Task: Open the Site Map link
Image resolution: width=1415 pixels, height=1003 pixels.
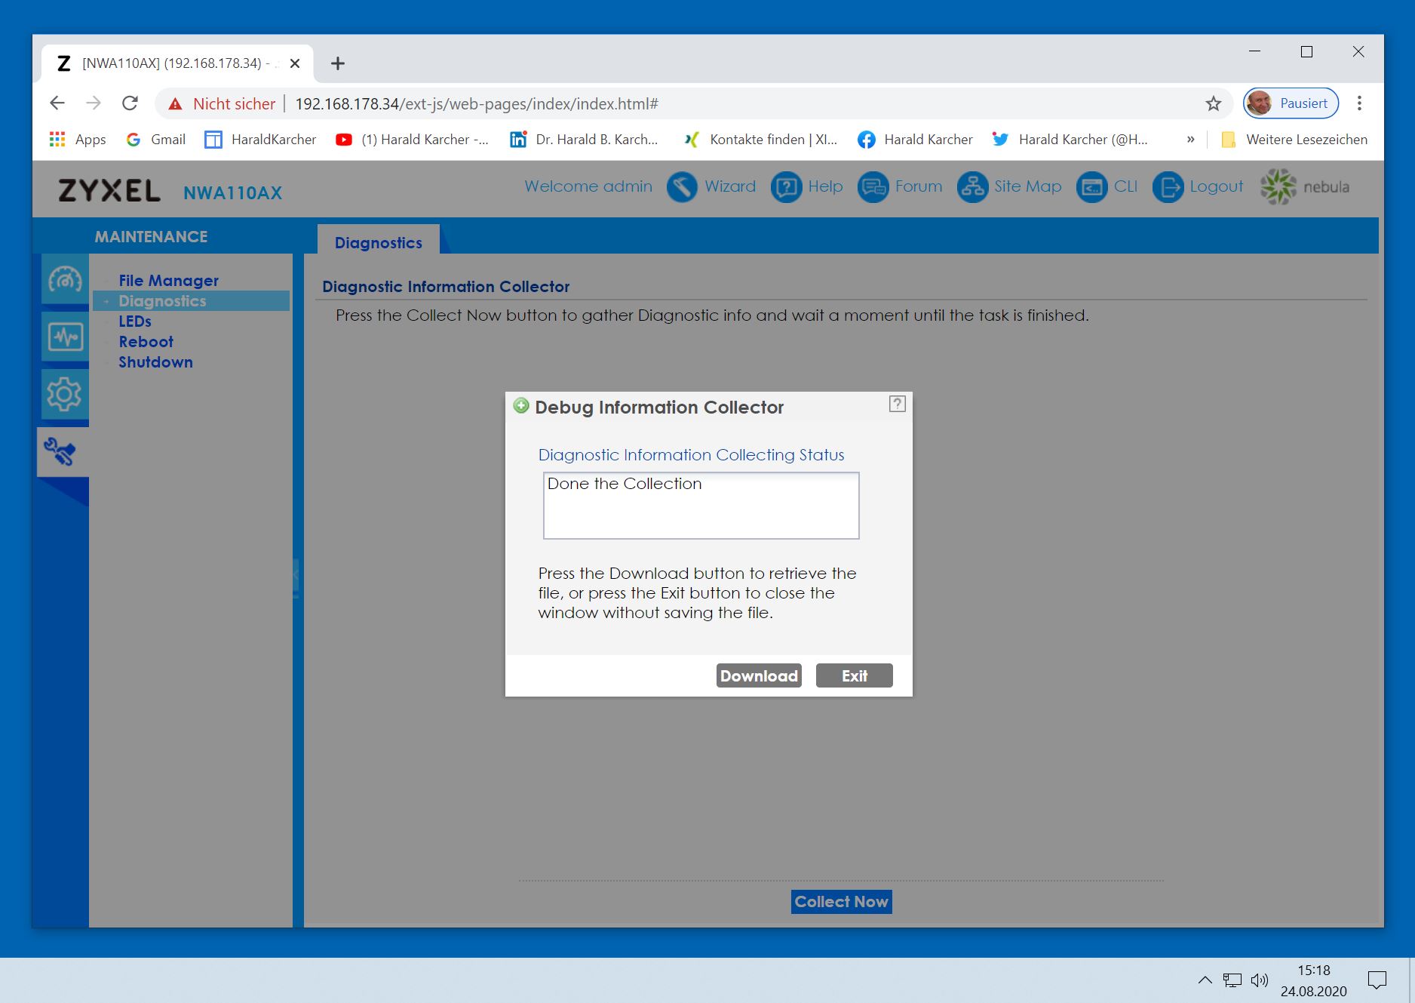Action: 1027,186
